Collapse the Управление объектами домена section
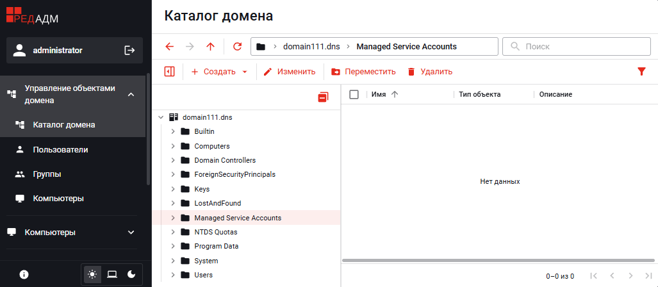The width and height of the screenshot is (658, 287). [x=131, y=94]
